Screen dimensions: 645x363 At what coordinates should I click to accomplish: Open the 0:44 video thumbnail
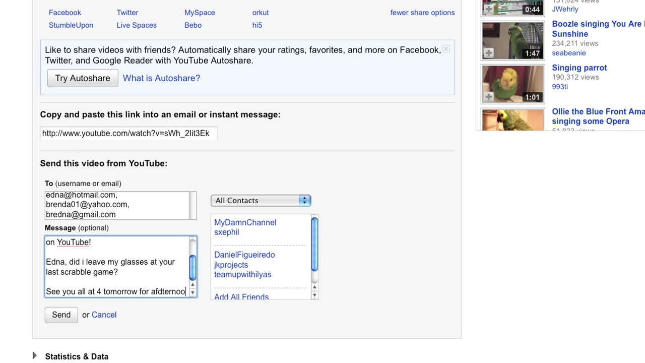point(513,8)
